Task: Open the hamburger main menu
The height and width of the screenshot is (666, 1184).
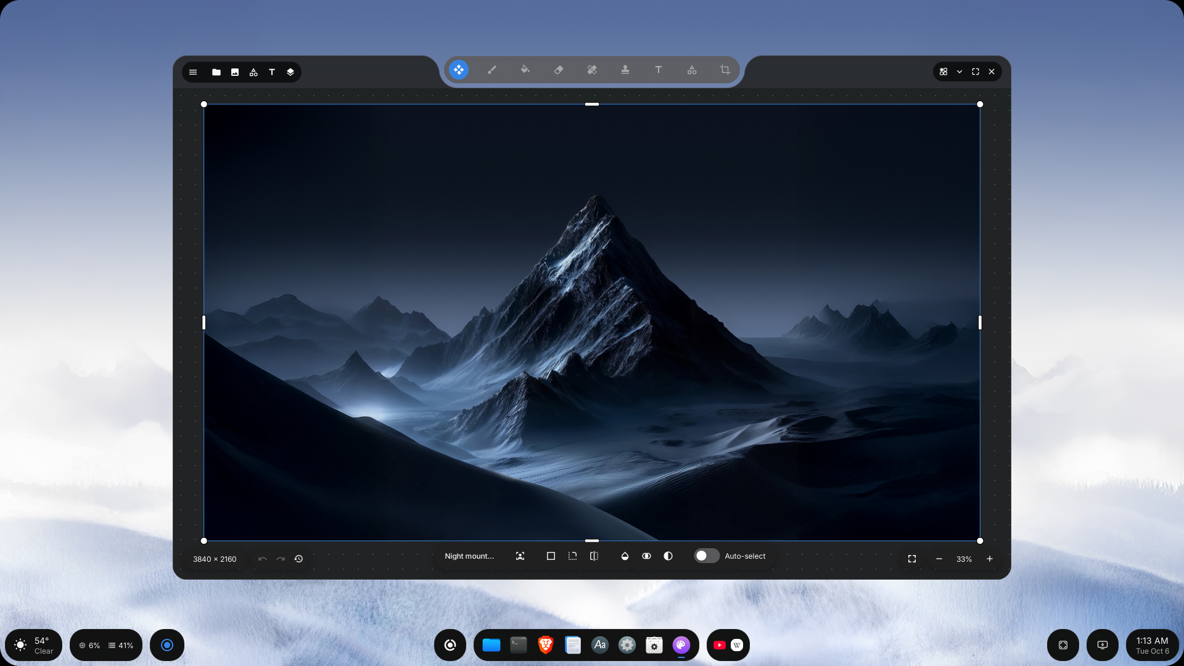Action: pos(193,72)
